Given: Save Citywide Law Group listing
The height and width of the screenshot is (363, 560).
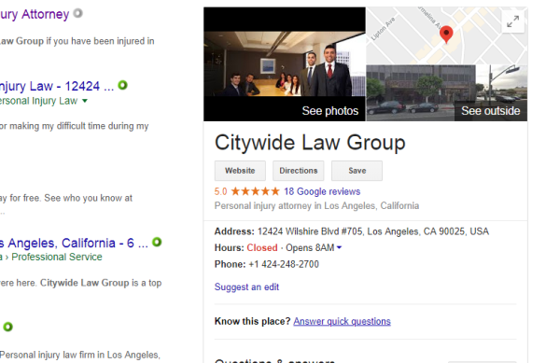Looking at the screenshot, I should click(x=357, y=171).
